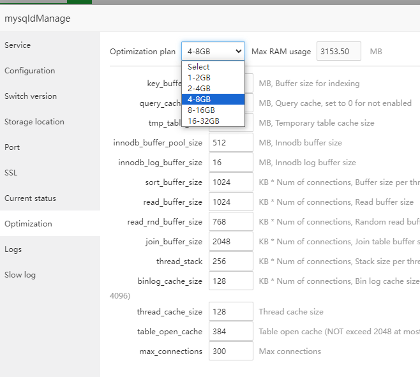
Task: Edit the innodb_buffer_pool_size value
Action: click(x=230, y=143)
